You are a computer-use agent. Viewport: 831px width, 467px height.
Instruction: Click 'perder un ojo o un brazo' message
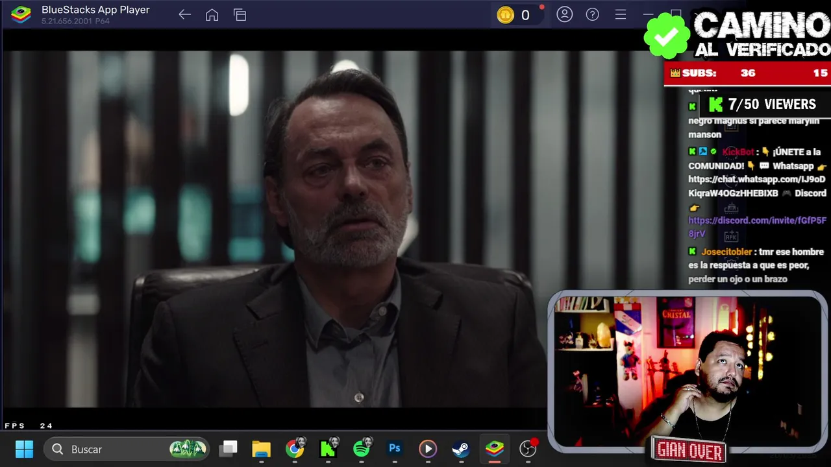click(x=738, y=279)
